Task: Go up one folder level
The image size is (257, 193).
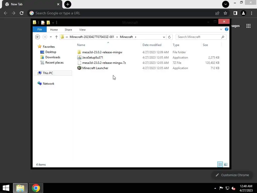Action: (x=56, y=37)
